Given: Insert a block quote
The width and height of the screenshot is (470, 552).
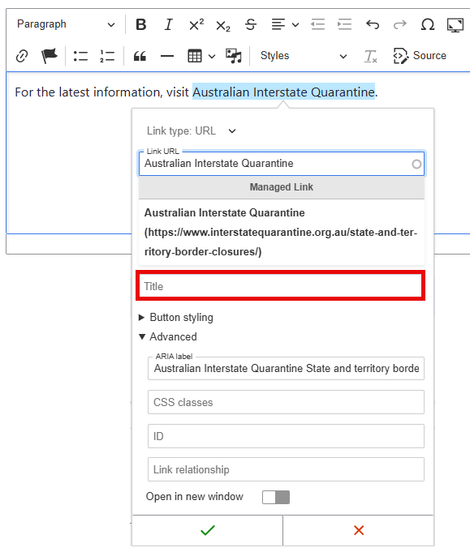Looking at the screenshot, I should point(140,56).
